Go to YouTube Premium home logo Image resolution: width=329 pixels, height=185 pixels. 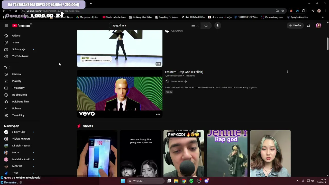tap(21, 25)
